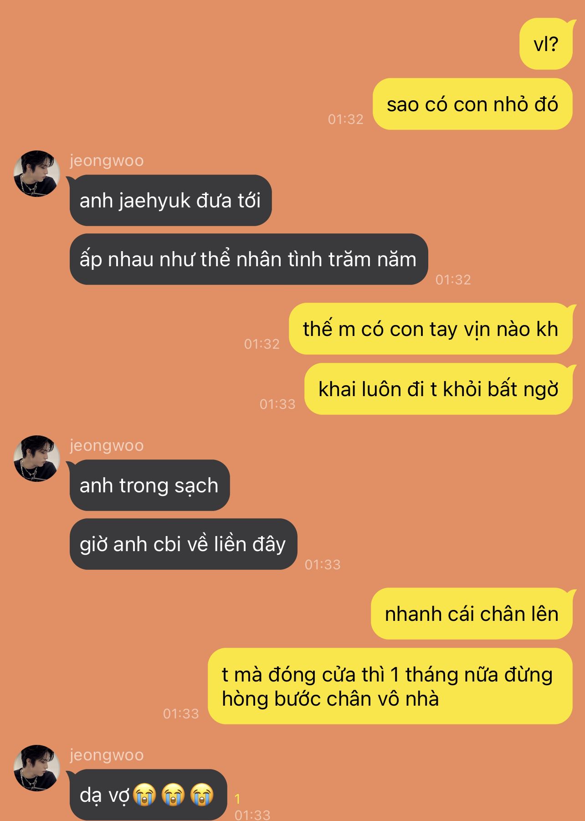Select the 'vl?' yellow message bubble
Viewport: 585px width, 821px height.
click(546, 44)
